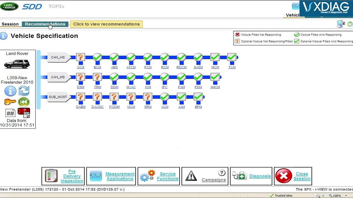Click the Land Rover vehicle thumbnail

pyautogui.click(x=17, y=64)
